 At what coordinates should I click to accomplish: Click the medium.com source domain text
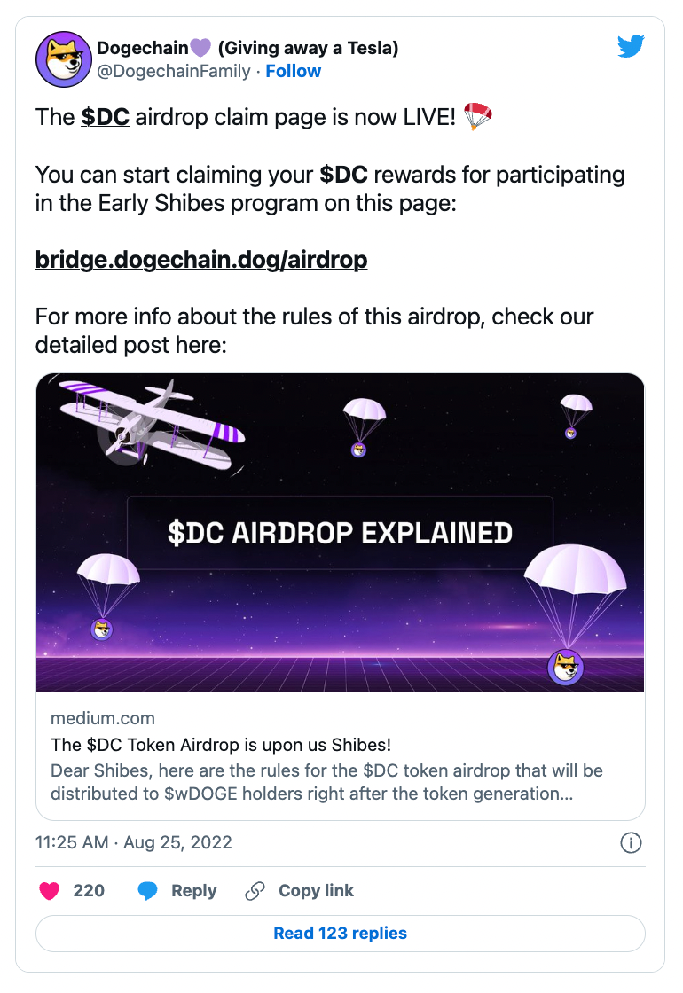[x=103, y=718]
